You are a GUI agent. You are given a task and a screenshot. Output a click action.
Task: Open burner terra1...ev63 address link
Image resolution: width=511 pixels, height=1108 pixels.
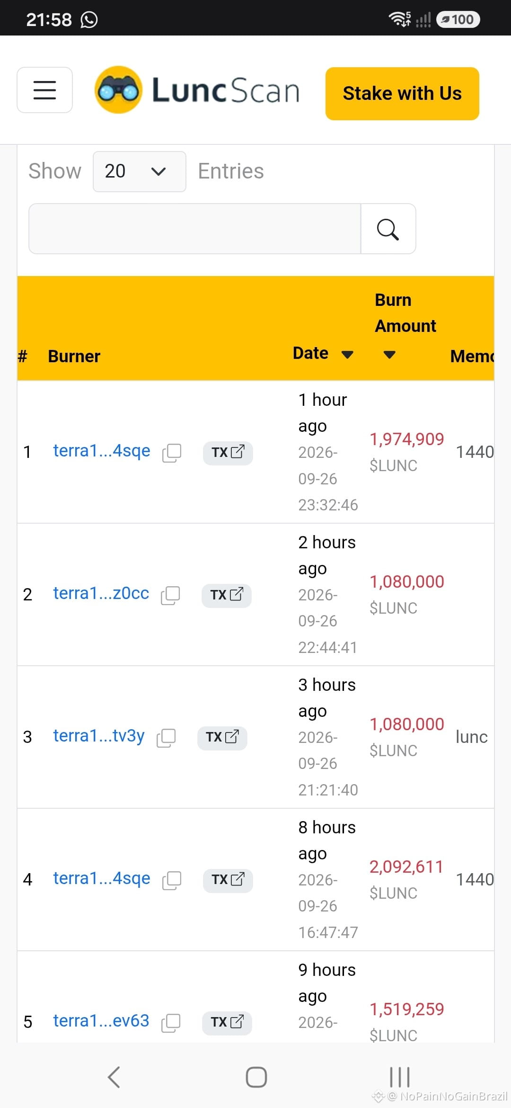coord(101,1021)
